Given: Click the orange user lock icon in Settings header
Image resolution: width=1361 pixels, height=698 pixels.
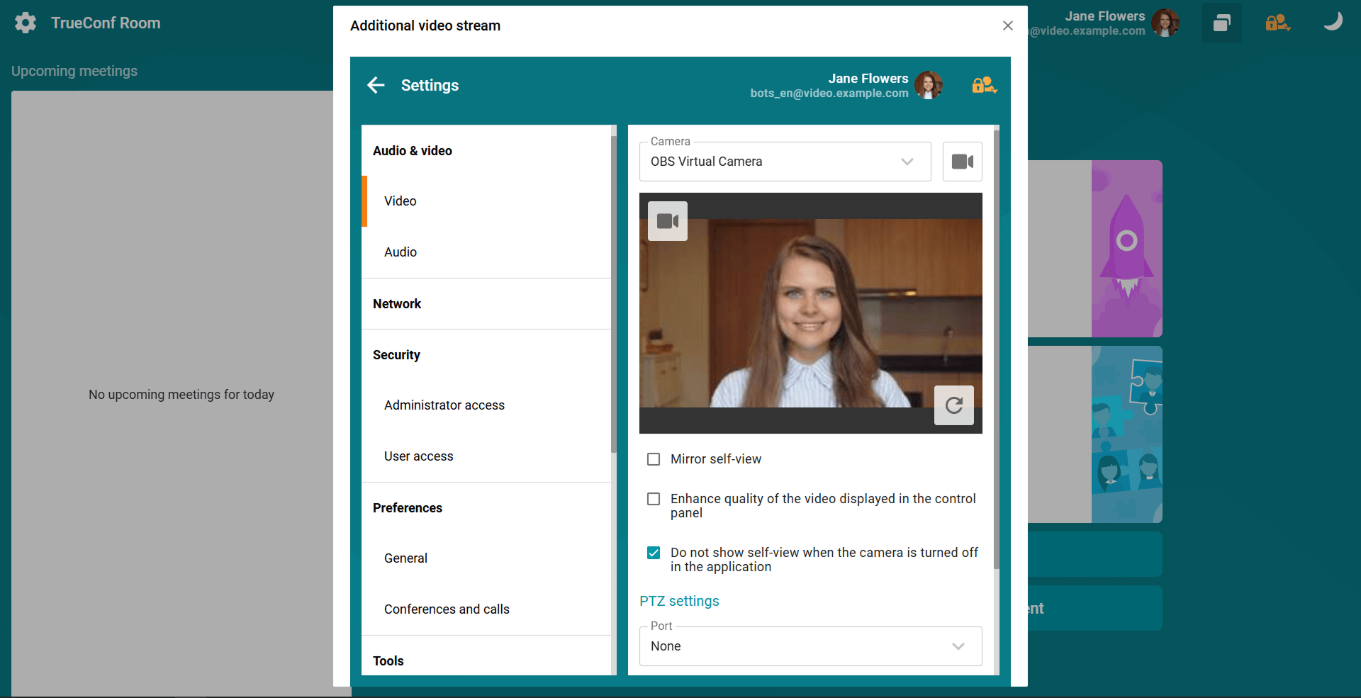Looking at the screenshot, I should click(984, 85).
